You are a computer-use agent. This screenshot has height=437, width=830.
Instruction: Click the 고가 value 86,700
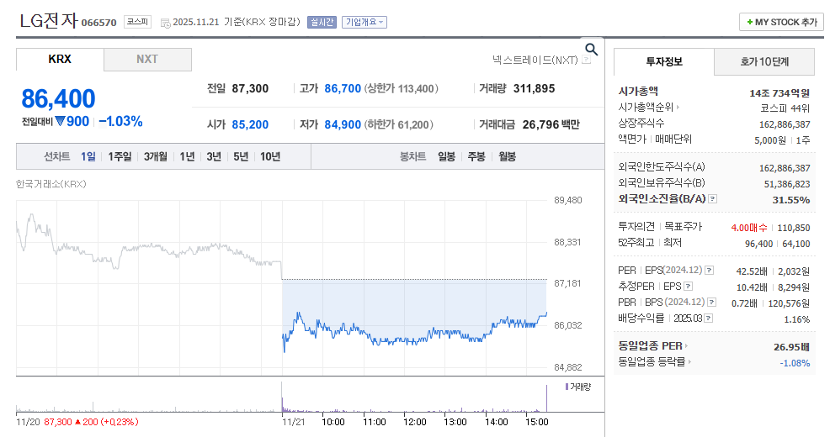pos(343,88)
